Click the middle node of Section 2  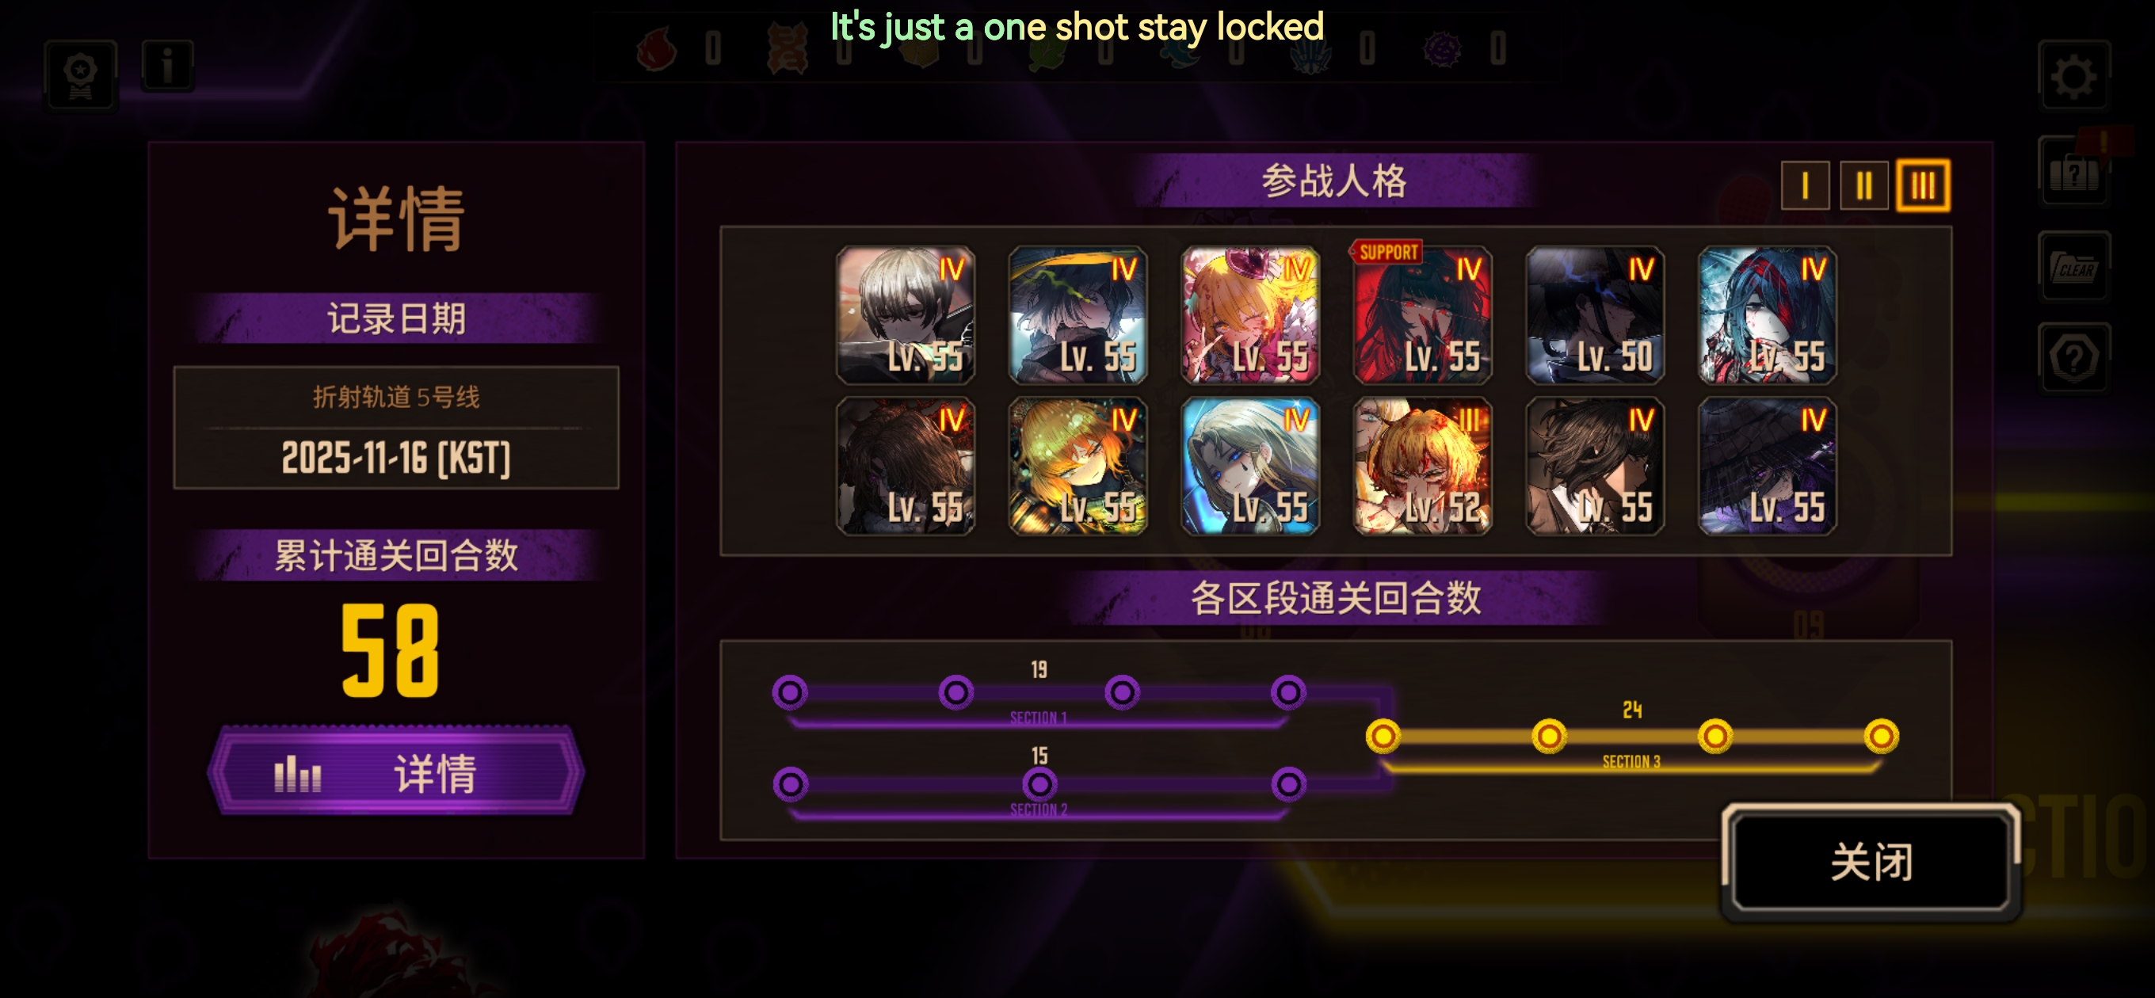click(x=1039, y=784)
